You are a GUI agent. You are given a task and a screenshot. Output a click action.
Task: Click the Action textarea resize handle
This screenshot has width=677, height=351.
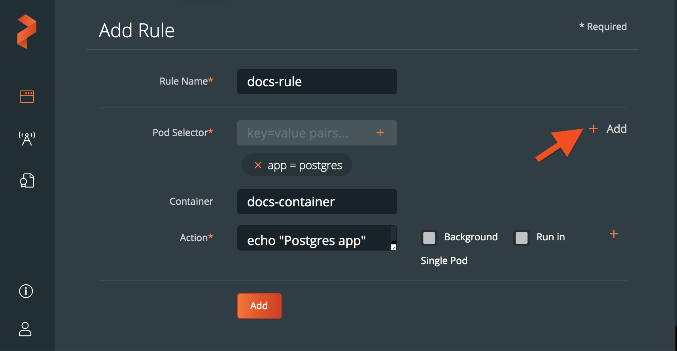click(x=393, y=247)
